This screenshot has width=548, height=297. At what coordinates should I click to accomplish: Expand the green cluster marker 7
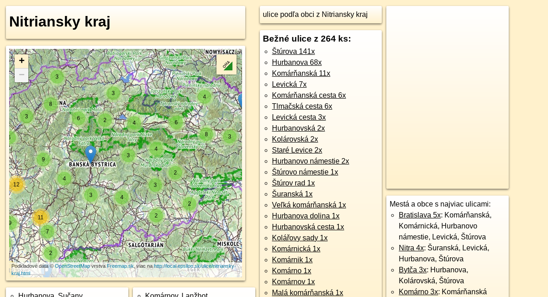click(47, 232)
